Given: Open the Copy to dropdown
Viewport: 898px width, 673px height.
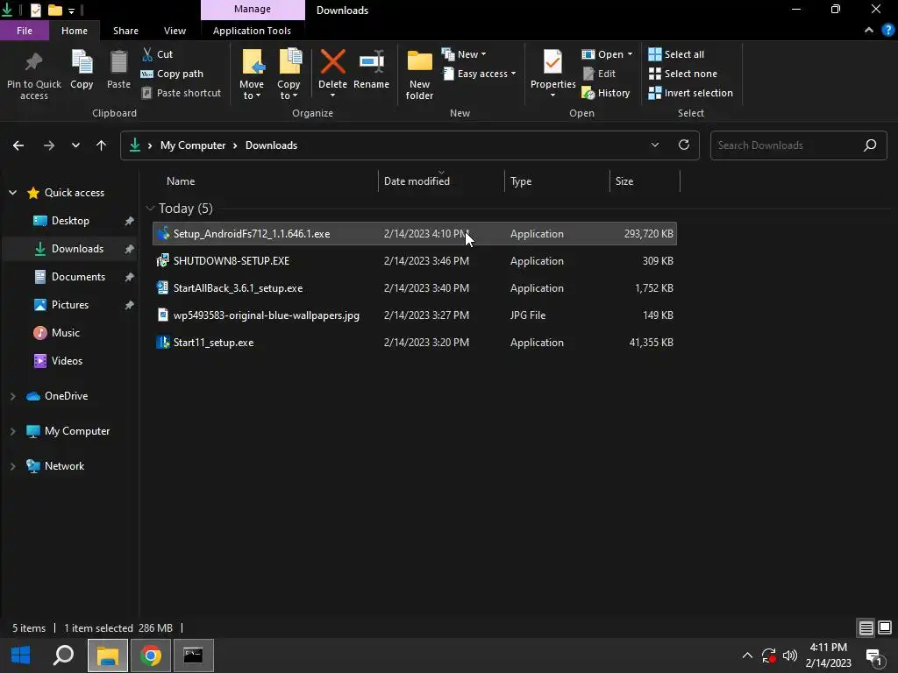Looking at the screenshot, I should coord(289,75).
